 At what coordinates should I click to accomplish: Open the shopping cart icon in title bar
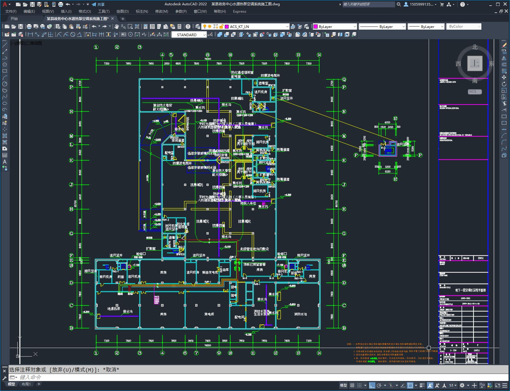(442, 4)
